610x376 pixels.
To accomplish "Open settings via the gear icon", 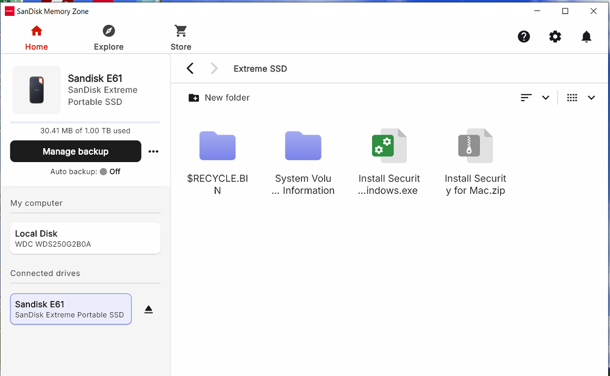I will pyautogui.click(x=554, y=37).
